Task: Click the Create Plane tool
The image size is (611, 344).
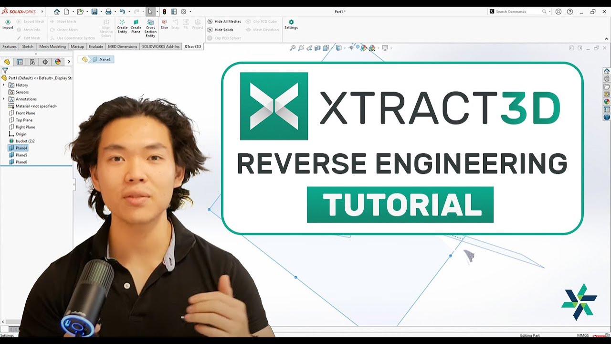Action: pos(136,26)
